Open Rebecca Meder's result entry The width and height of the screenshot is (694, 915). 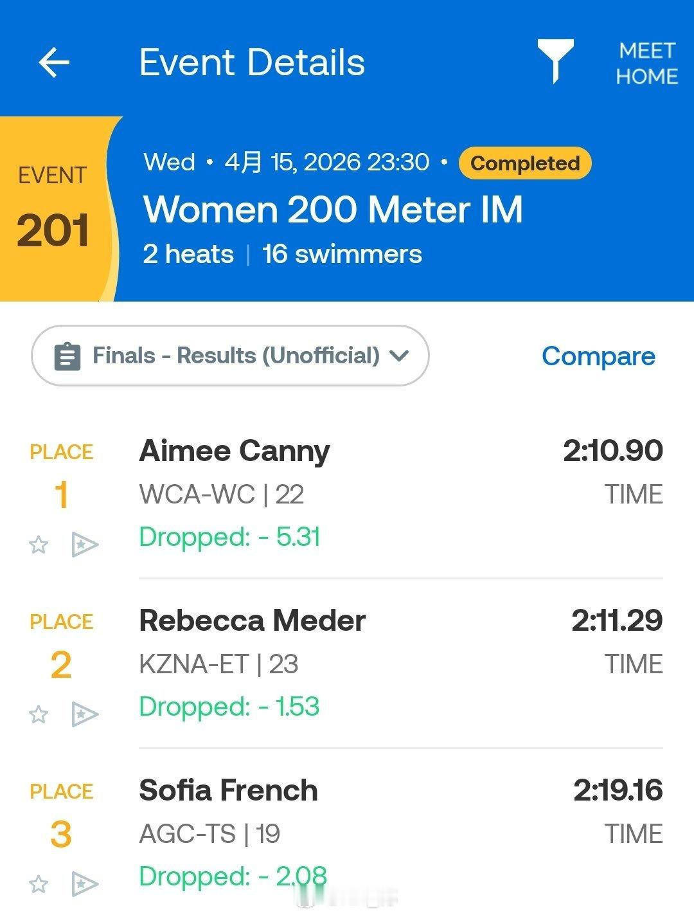pos(347,664)
